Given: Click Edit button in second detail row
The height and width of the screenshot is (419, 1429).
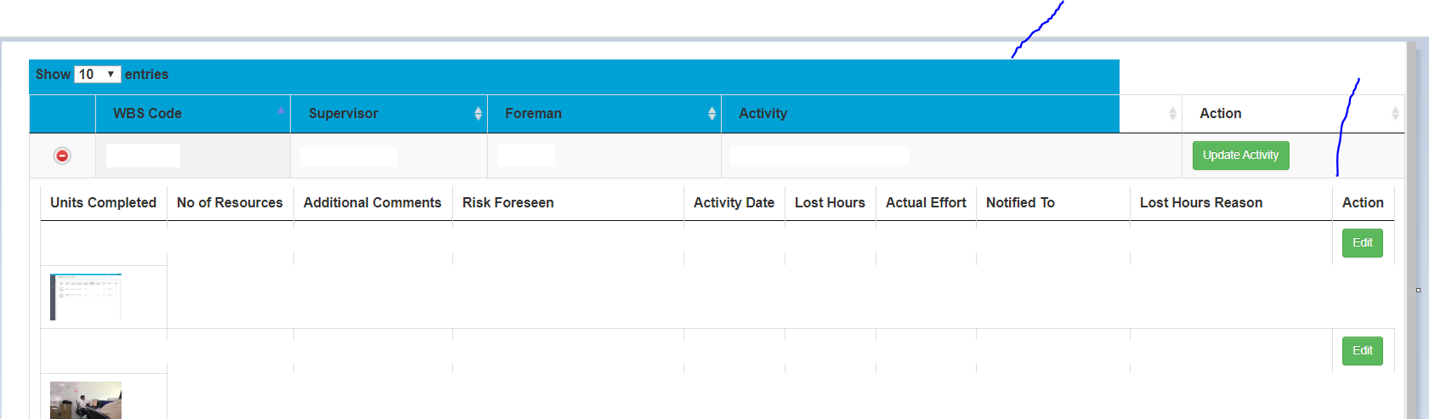Looking at the screenshot, I should point(1362,351).
